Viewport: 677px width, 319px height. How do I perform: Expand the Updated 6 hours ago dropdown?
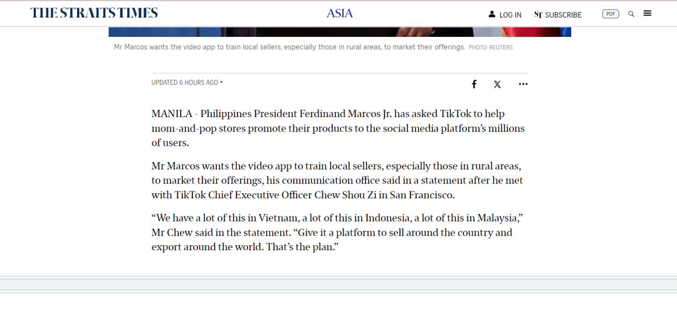coord(187,83)
